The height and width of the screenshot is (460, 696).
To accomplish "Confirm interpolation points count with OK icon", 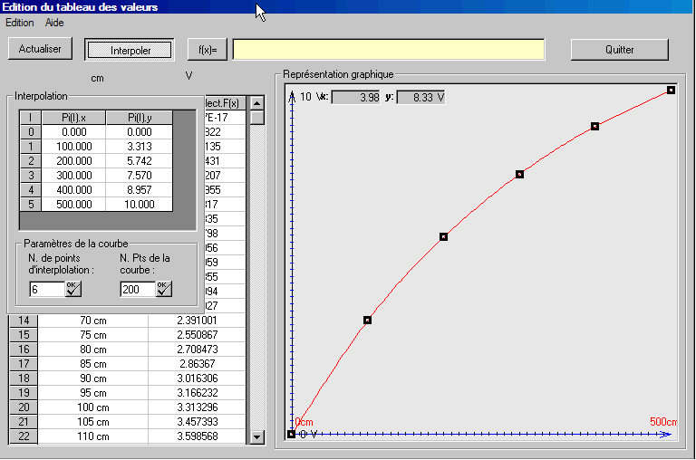I will (73, 289).
